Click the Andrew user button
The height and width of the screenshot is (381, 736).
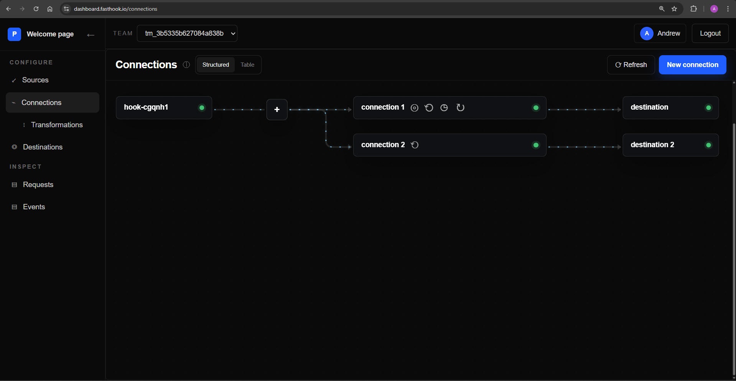point(660,33)
